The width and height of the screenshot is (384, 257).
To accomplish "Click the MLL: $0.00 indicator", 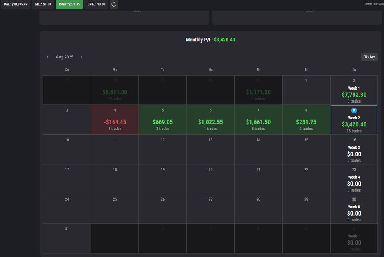I will [x=43, y=4].
